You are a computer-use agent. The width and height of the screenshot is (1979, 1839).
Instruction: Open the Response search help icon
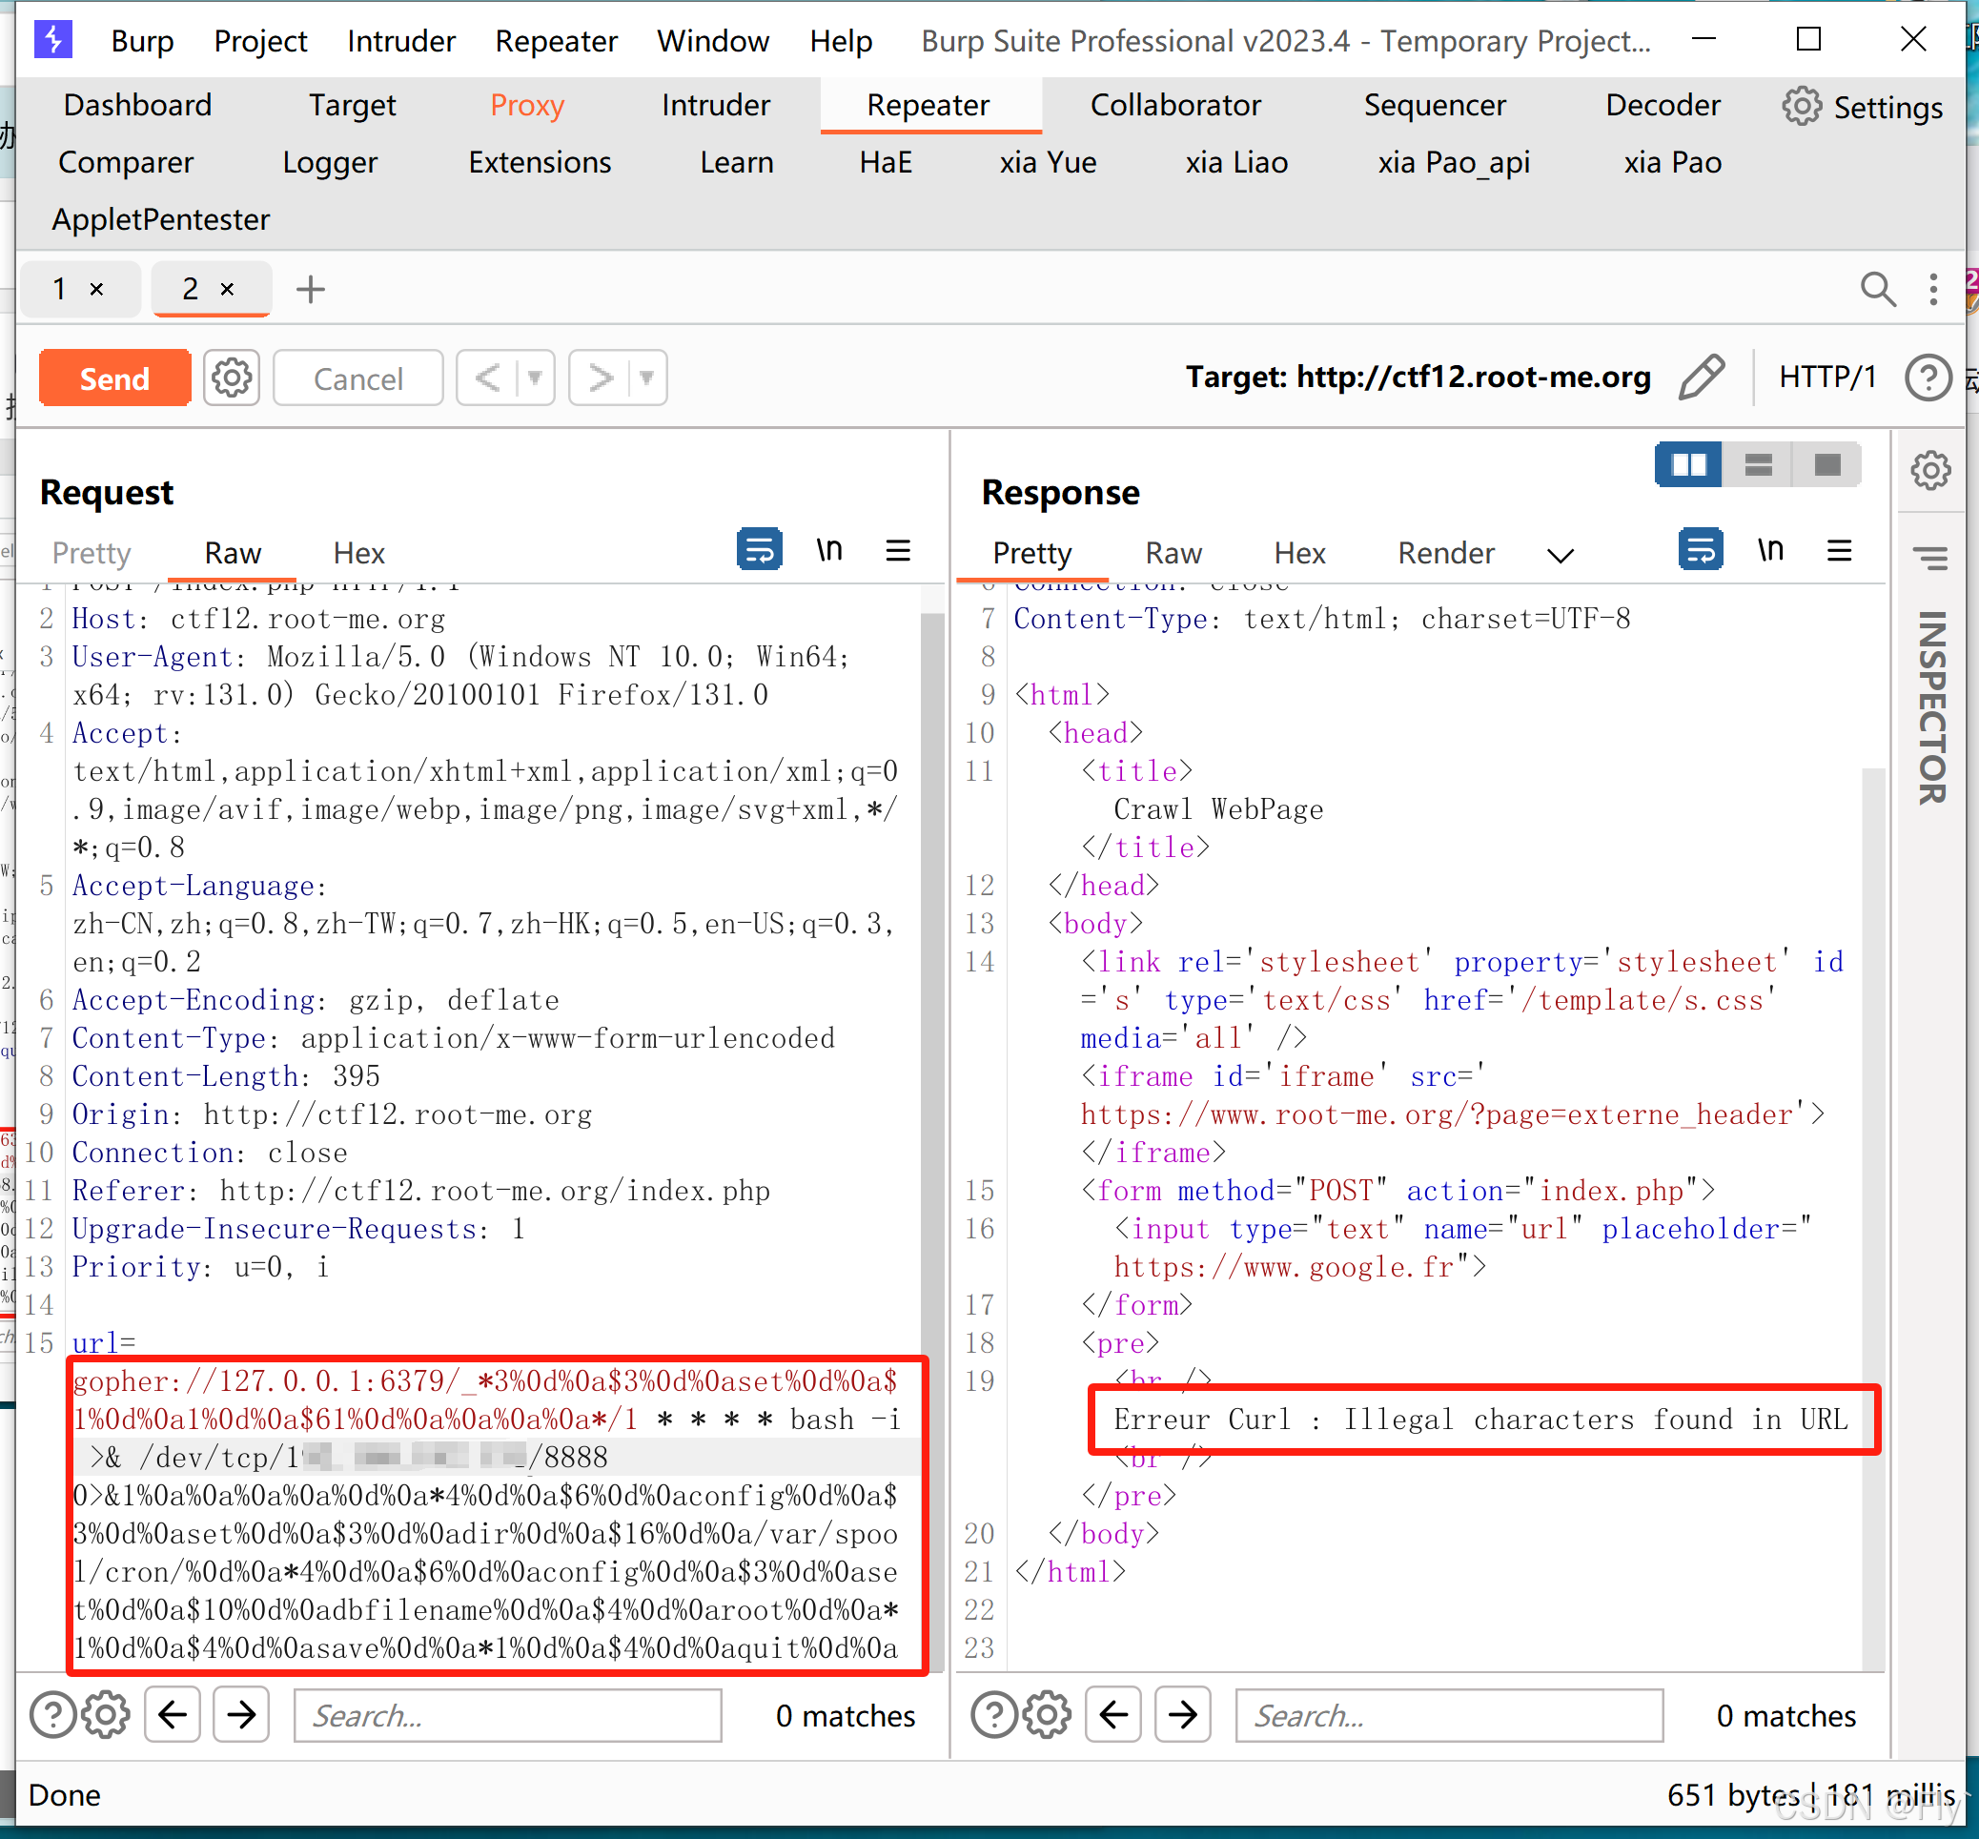994,1715
